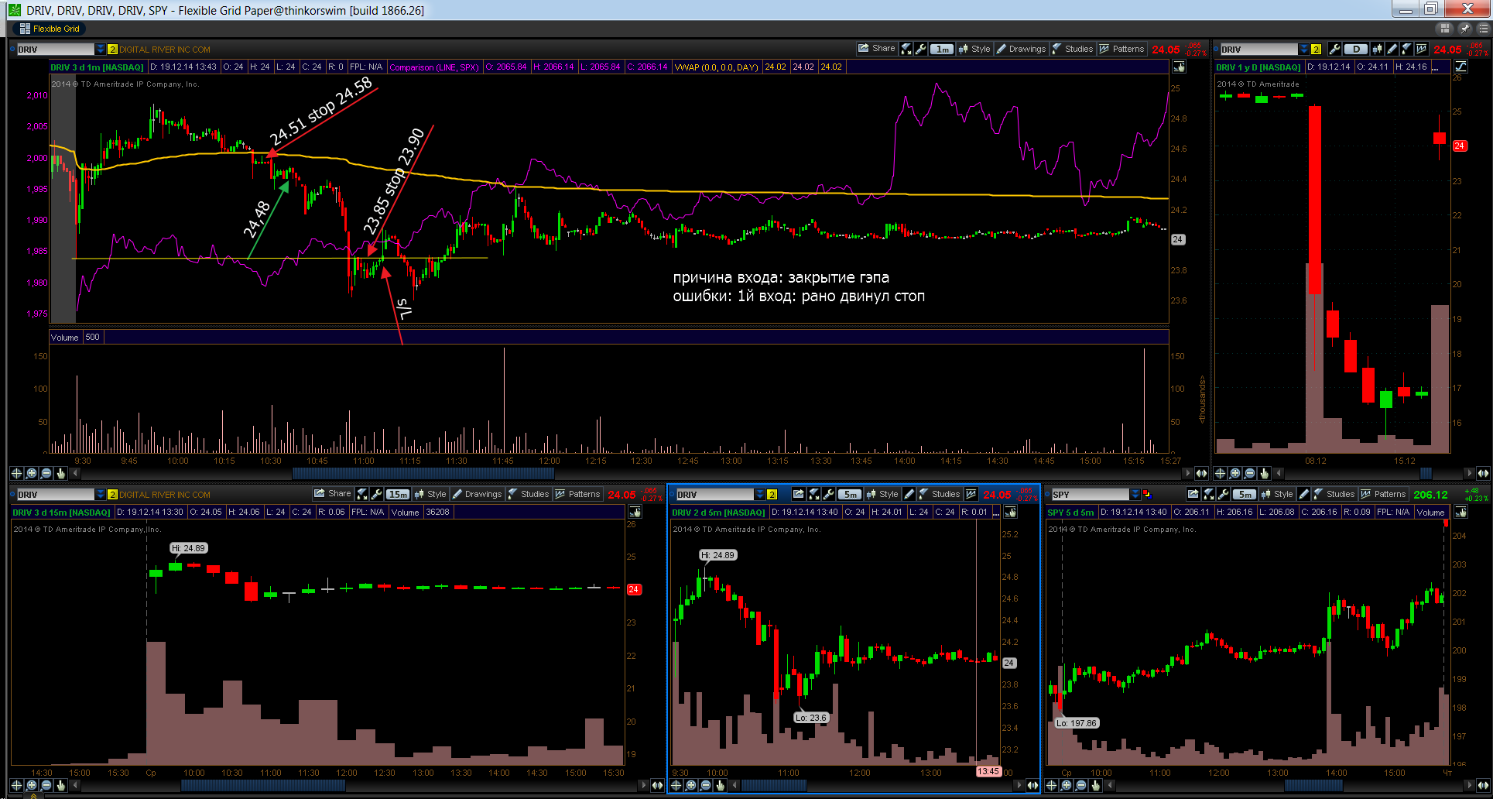This screenshot has height=799, width=1493.
Task: Click zoom-out magnifier below top chart
Action: coord(46,473)
